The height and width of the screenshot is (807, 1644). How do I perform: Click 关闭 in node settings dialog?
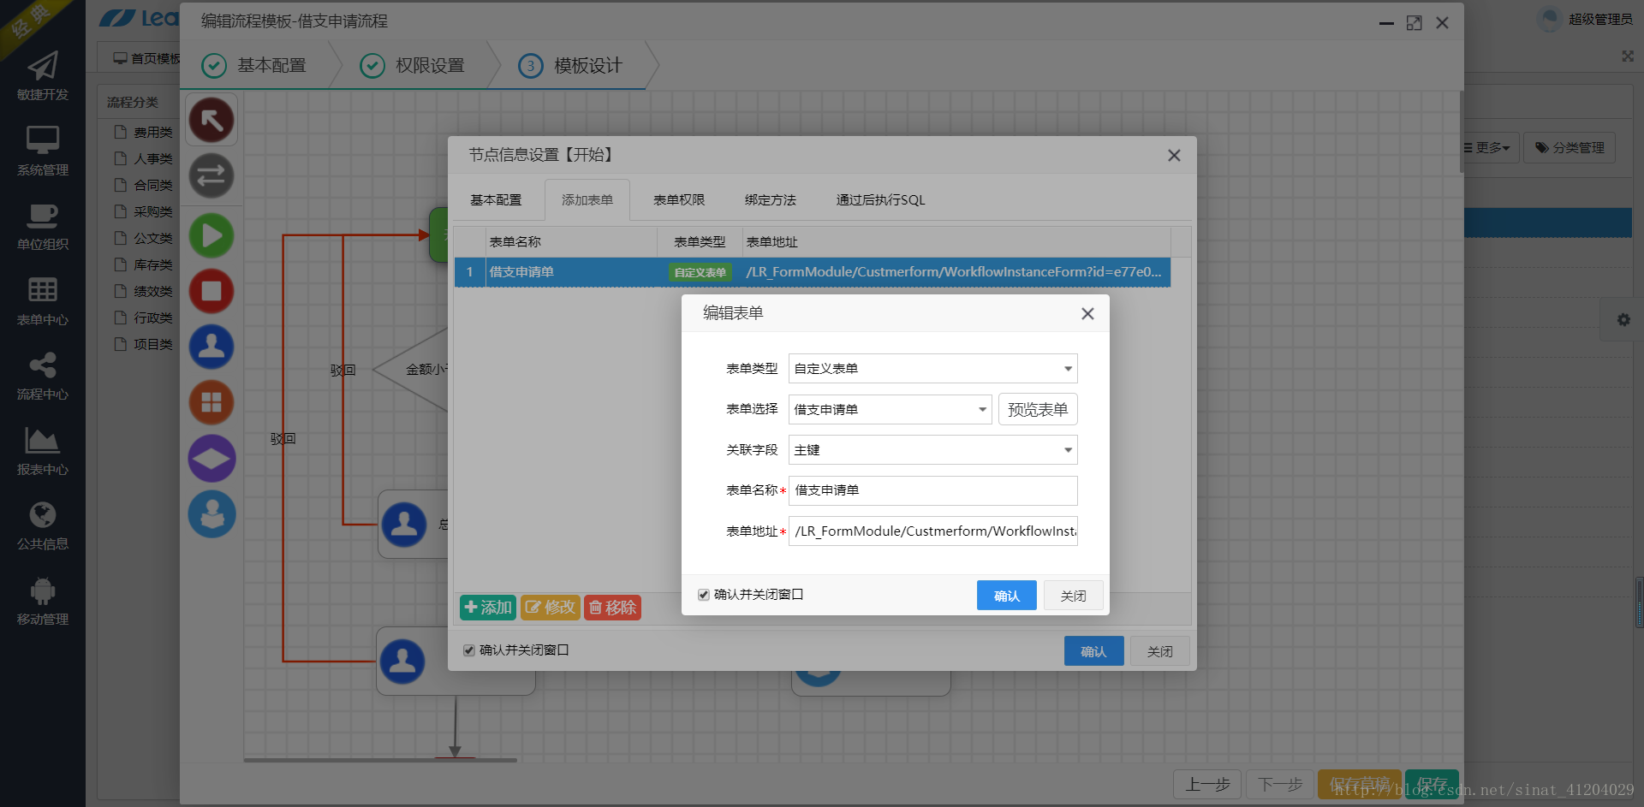[1160, 651]
